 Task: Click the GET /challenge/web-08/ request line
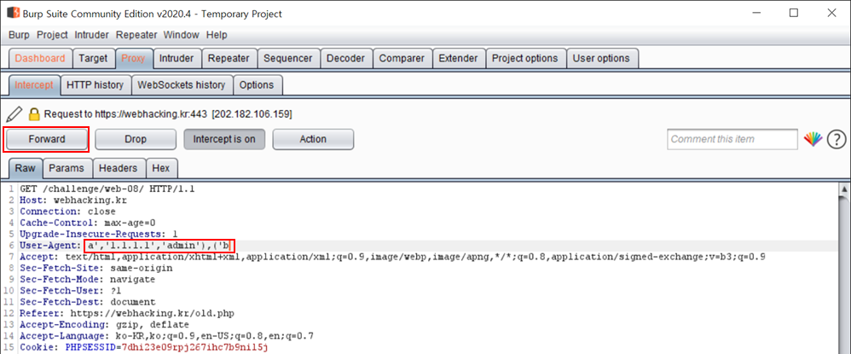click(107, 189)
